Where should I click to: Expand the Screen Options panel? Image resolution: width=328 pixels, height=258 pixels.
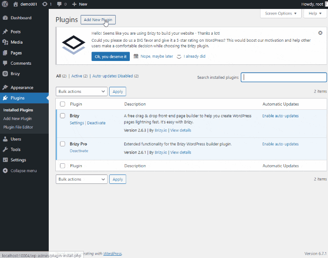pos(281,14)
